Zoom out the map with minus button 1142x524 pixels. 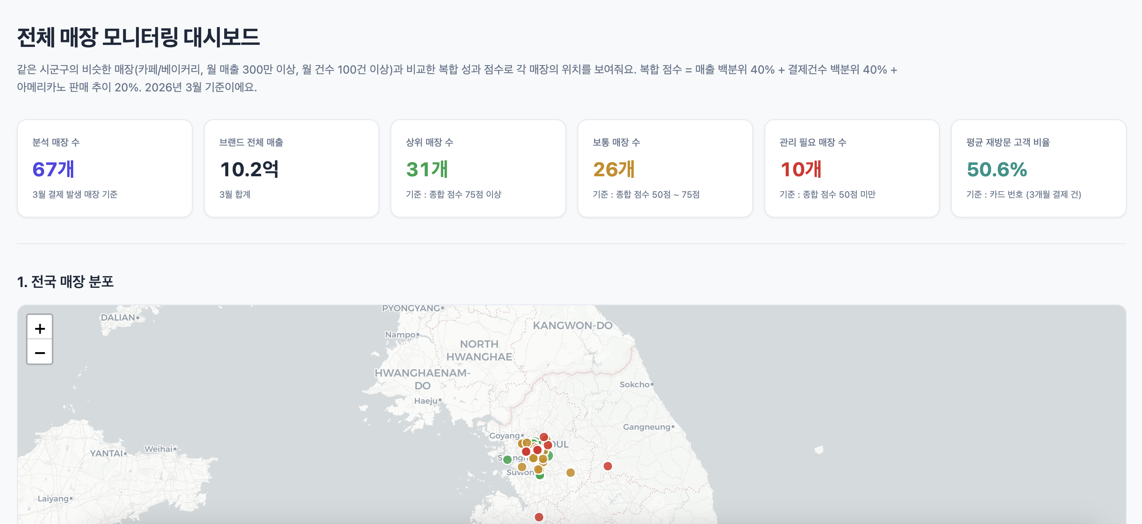click(40, 353)
